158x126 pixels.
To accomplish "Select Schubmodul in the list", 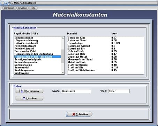I will (x=37, y=68).
